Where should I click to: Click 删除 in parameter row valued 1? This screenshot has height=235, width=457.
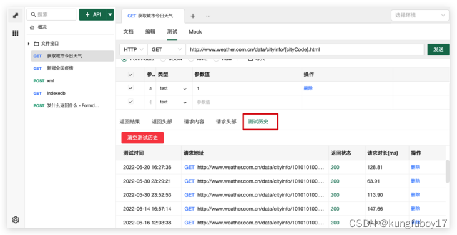[x=308, y=89]
